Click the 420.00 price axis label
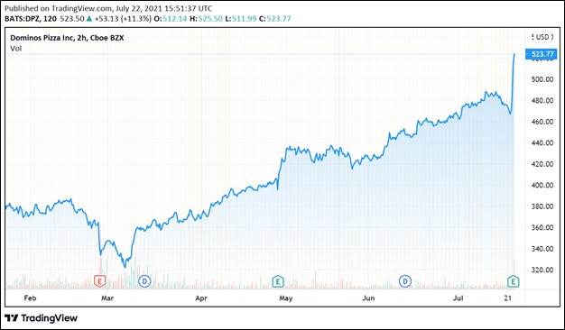This screenshot has height=330, width=565. click(x=542, y=164)
